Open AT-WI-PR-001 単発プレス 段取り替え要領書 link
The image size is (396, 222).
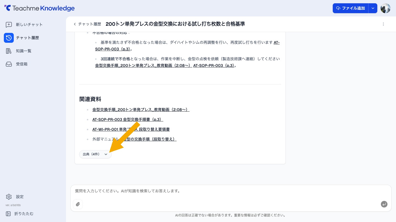(131, 129)
